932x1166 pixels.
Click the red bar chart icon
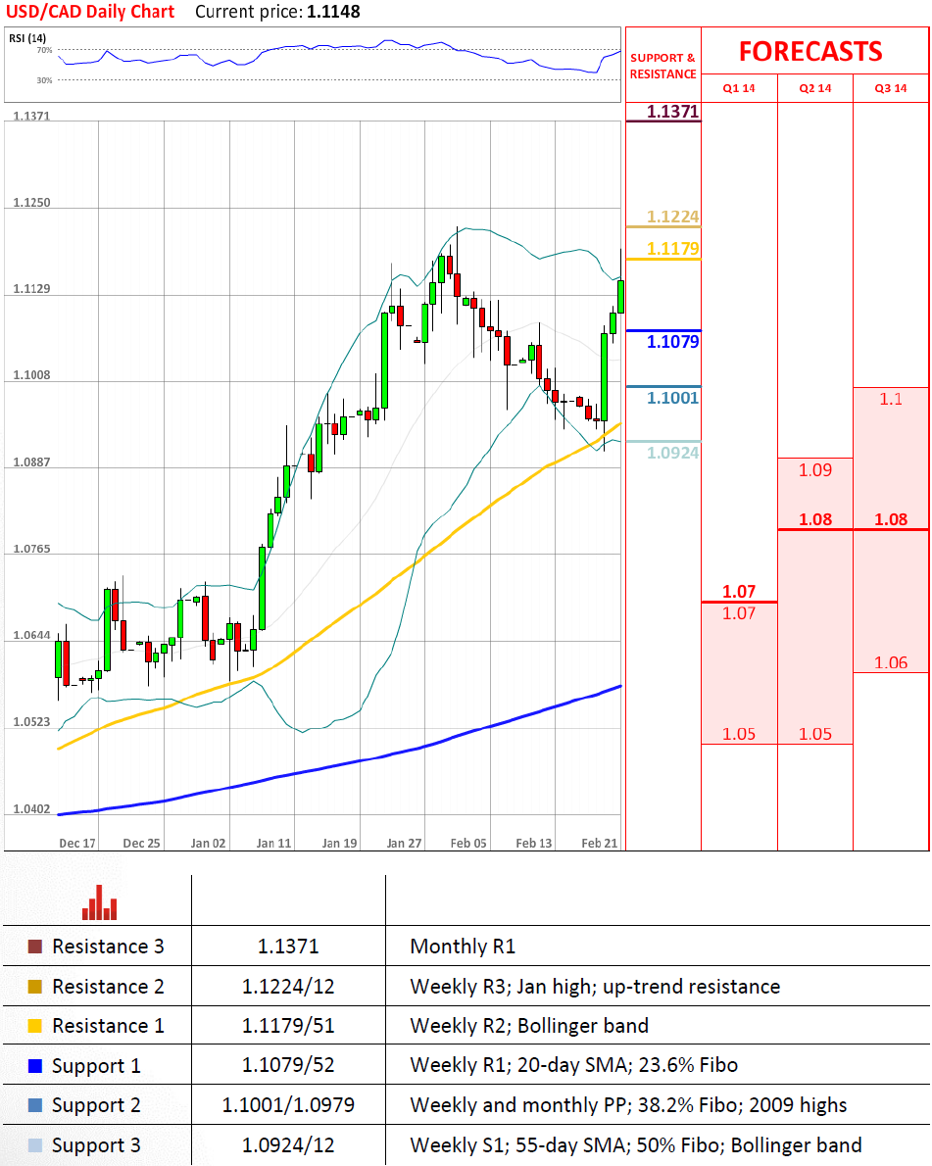pyautogui.click(x=99, y=902)
